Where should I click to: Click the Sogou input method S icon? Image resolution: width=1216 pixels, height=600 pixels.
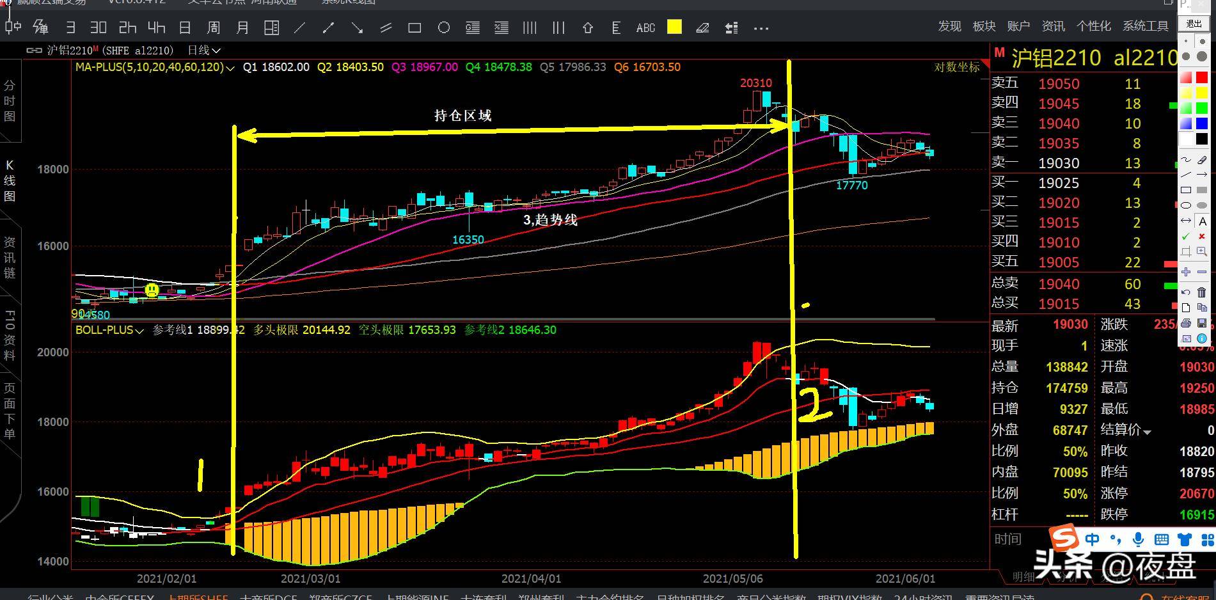coord(1065,538)
